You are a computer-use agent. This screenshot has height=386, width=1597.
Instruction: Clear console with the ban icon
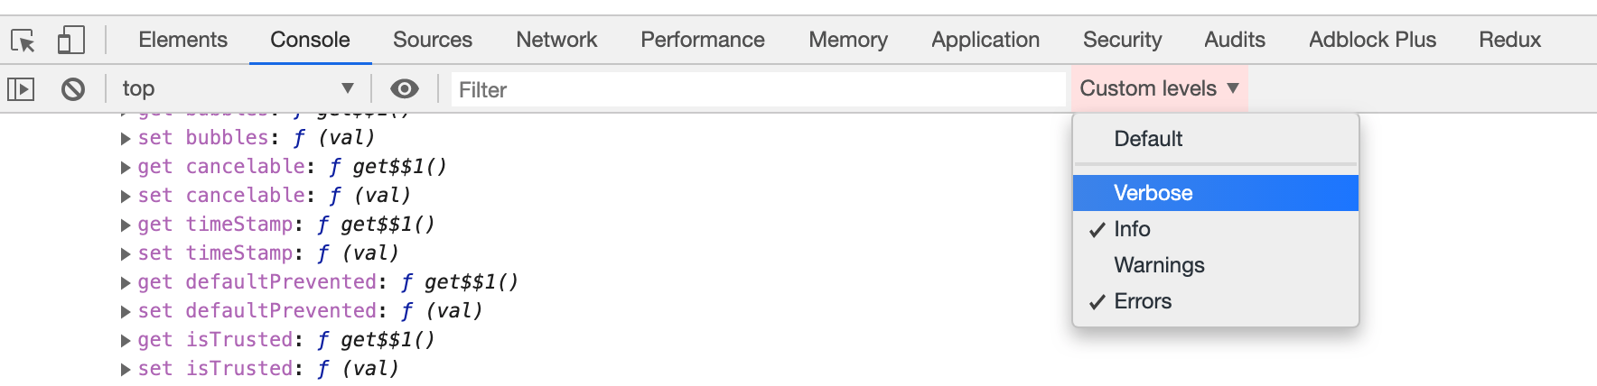[73, 88]
